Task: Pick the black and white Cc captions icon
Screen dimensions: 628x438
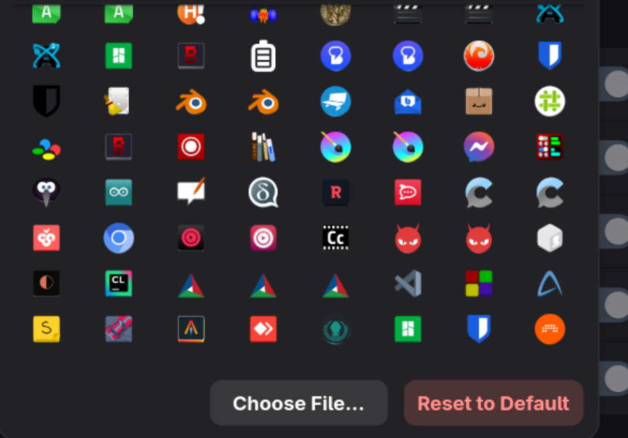Action: tap(335, 238)
